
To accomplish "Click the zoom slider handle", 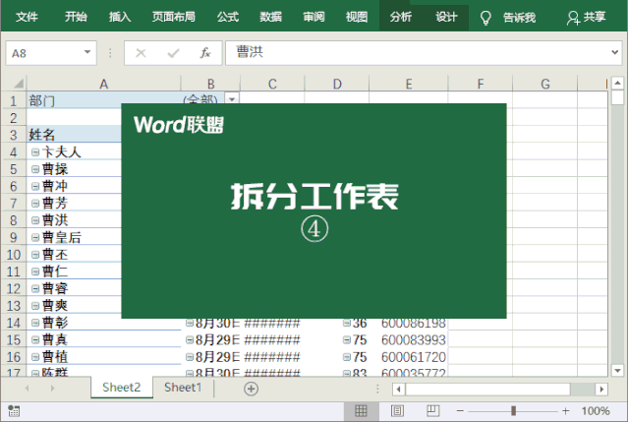I will [513, 410].
